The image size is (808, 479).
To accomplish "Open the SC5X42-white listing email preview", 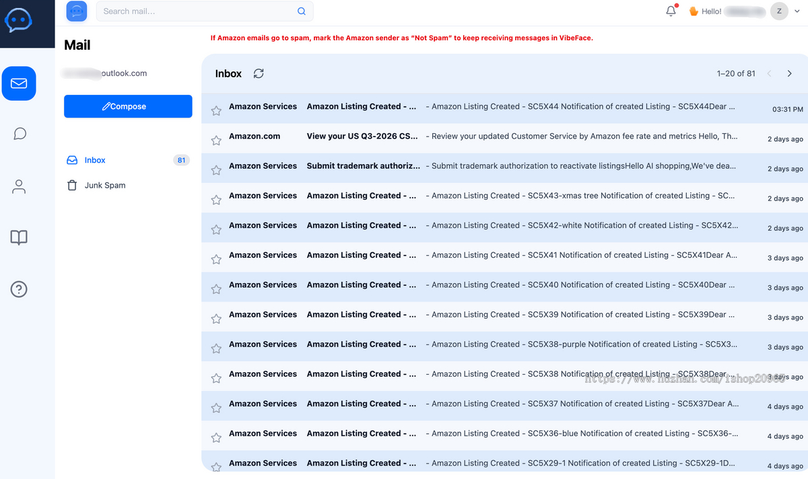I will click(x=582, y=225).
